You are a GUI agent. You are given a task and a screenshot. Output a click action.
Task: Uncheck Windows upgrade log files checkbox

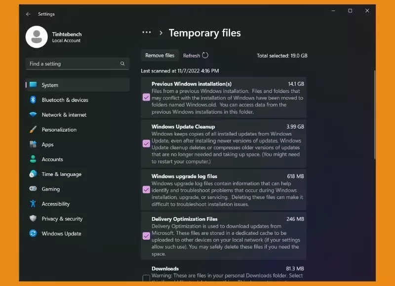(146, 190)
